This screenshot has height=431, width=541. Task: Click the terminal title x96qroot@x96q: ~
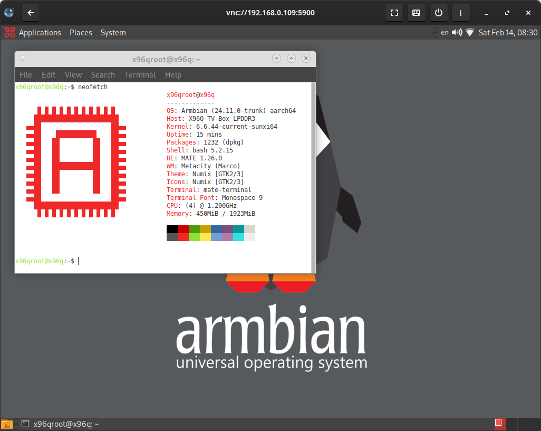[166, 60]
